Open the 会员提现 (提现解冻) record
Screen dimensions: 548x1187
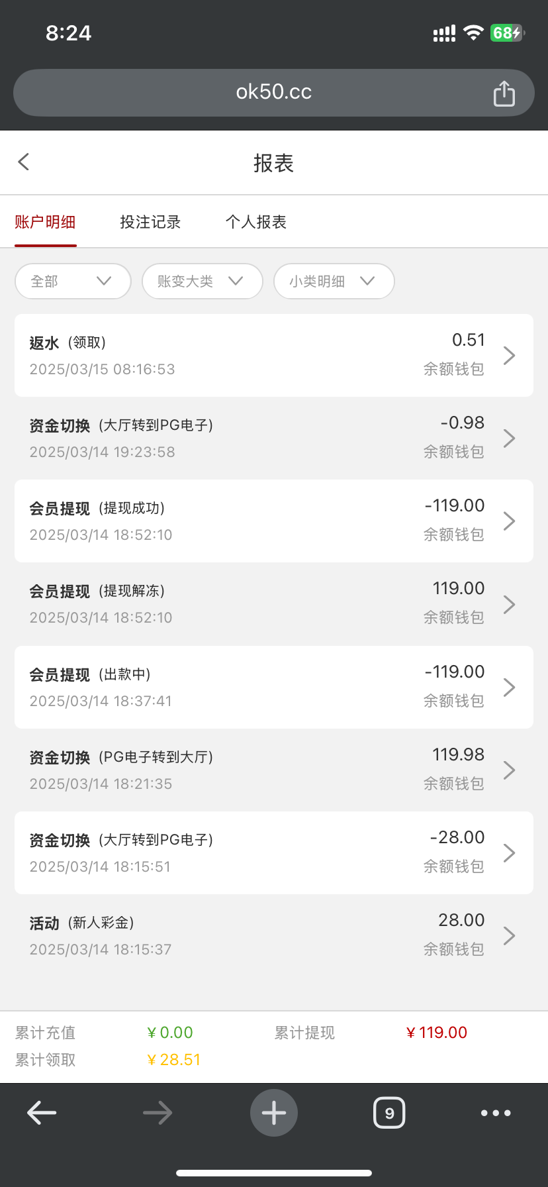274,603
